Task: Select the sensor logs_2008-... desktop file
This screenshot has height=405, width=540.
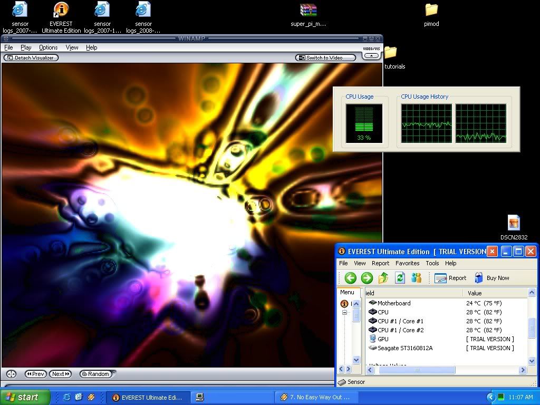Action: (143, 17)
